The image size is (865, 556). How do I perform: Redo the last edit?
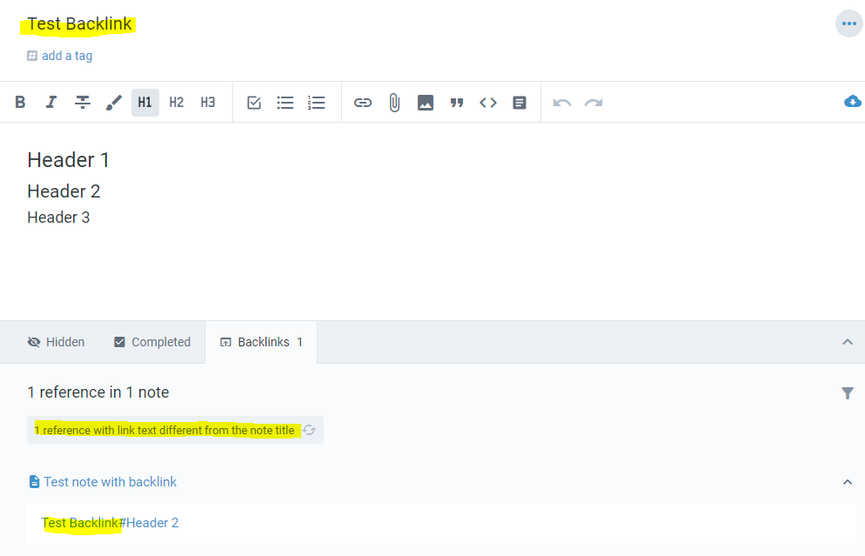tap(593, 103)
